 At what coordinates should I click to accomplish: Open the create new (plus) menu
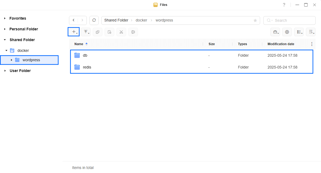pyautogui.click(x=74, y=32)
